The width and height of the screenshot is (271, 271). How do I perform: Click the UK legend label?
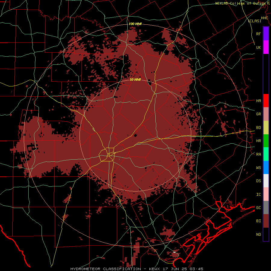tap(259, 47)
